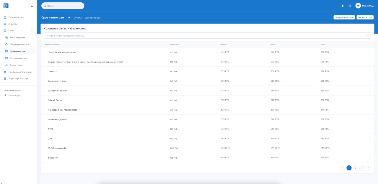
Task: Click the Экспорт в Excel button
Action: click(365, 17)
